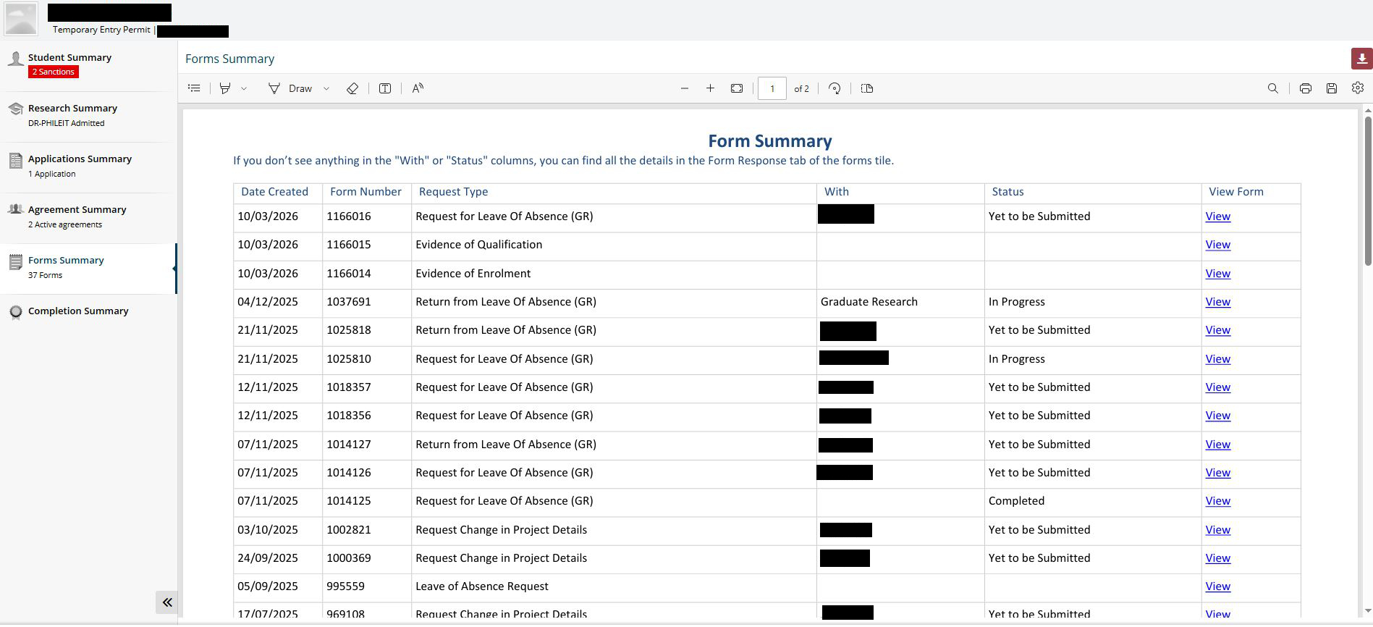The width and height of the screenshot is (1373, 627).
Task: Zoom out with the minus icon
Action: point(685,88)
